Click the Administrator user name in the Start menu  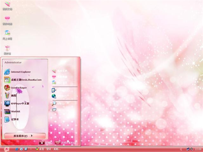click(x=13, y=62)
